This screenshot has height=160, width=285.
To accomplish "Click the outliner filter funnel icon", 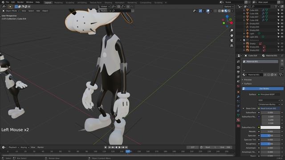I will [276, 7].
